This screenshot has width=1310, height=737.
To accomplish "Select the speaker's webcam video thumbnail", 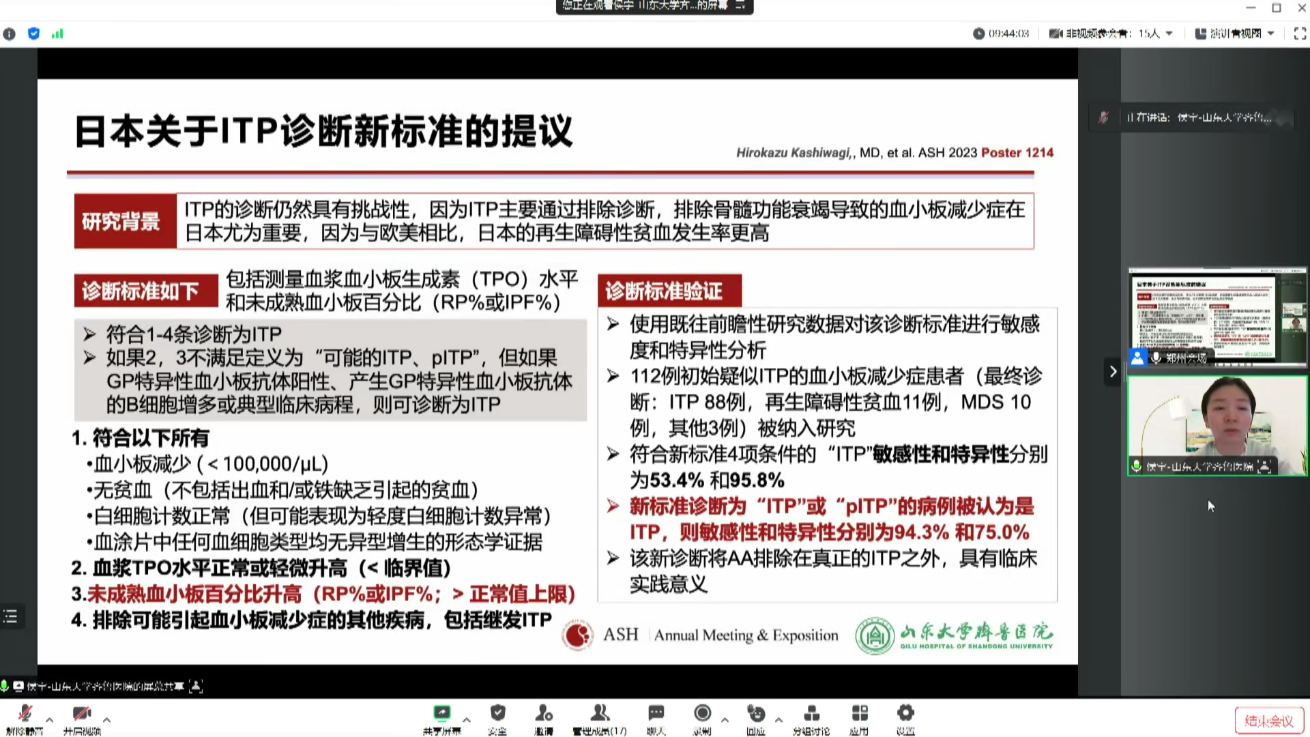I will point(1217,425).
